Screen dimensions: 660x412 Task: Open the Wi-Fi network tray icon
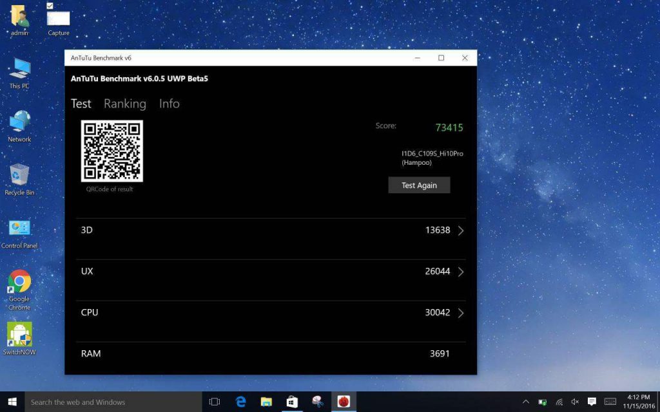(559, 402)
